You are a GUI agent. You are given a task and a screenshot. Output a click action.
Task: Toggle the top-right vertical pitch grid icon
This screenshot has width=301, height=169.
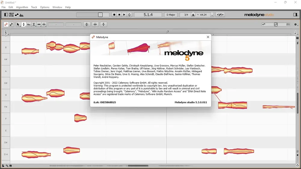tap(297, 38)
